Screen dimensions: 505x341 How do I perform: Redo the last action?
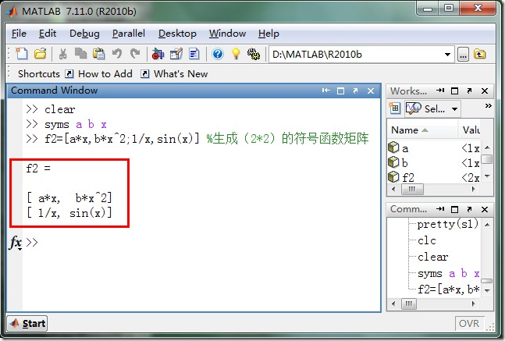coord(135,54)
